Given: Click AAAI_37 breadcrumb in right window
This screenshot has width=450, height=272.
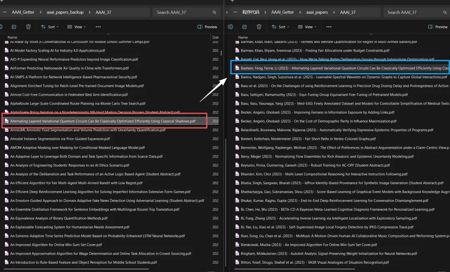Looking at the screenshot, I should click(348, 12).
